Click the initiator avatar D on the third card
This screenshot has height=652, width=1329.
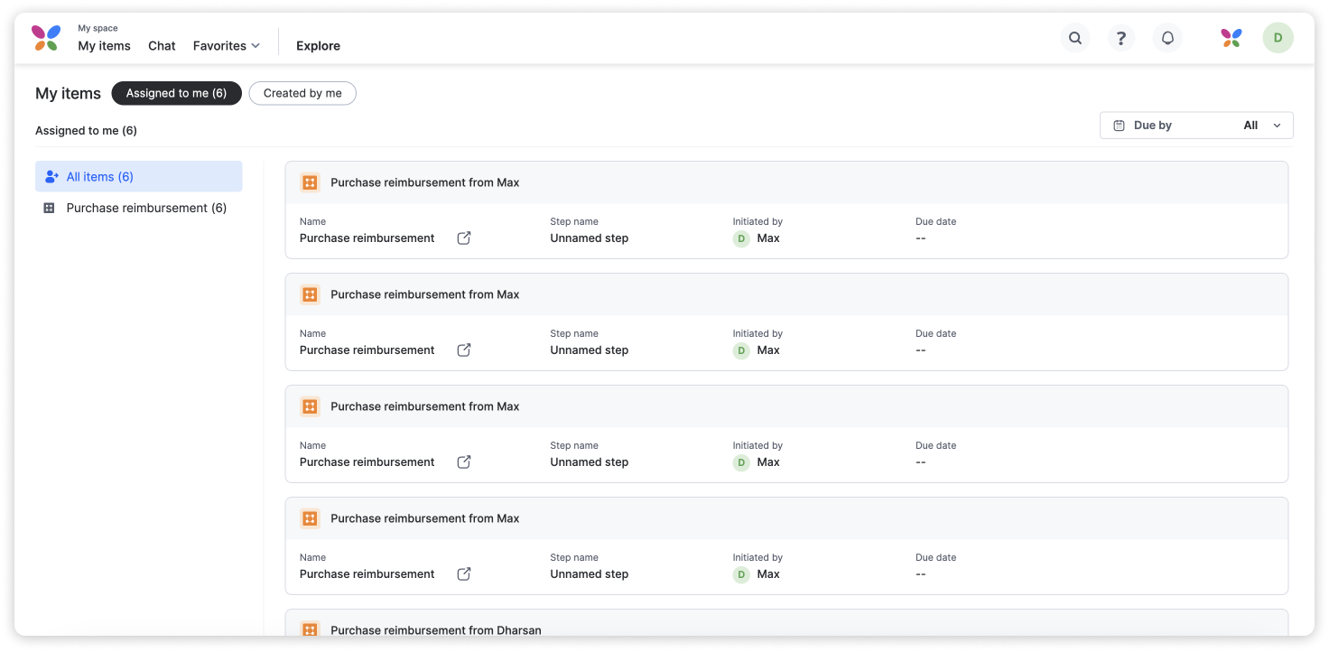(x=741, y=463)
